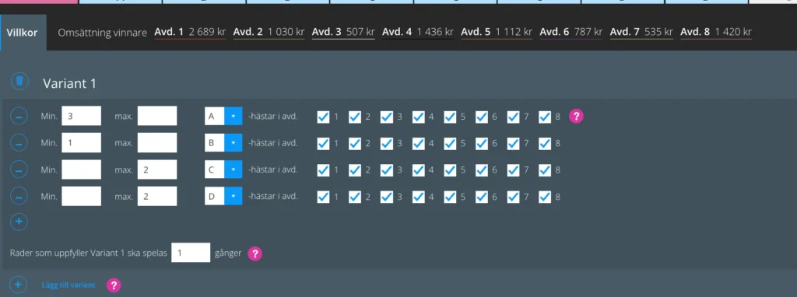Screen dimensions: 797x297
Task: Uncheck avd. 8 in the A-hästar row
Action: click(544, 117)
